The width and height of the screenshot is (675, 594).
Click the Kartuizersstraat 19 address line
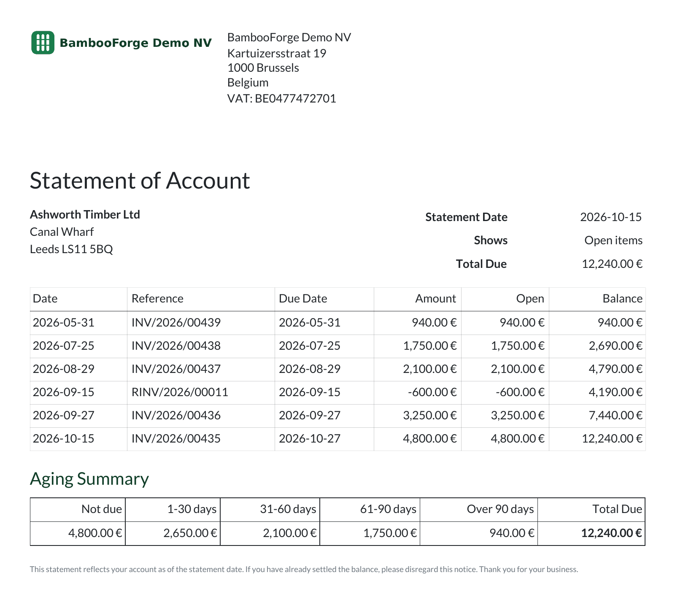point(277,53)
